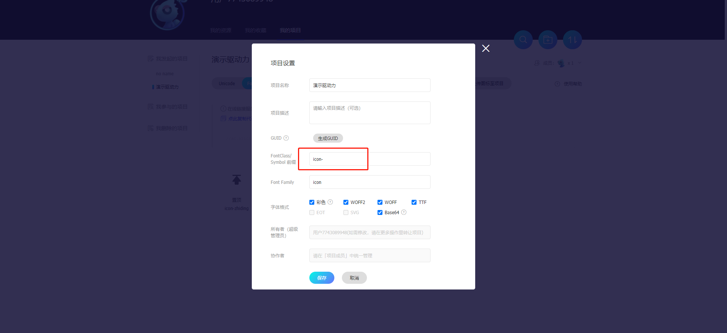
Task: Open 我的项目 tab
Action: (x=290, y=30)
